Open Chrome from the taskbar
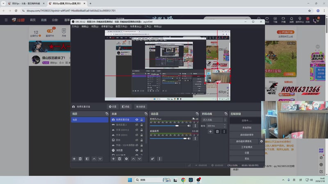 (x=183, y=180)
